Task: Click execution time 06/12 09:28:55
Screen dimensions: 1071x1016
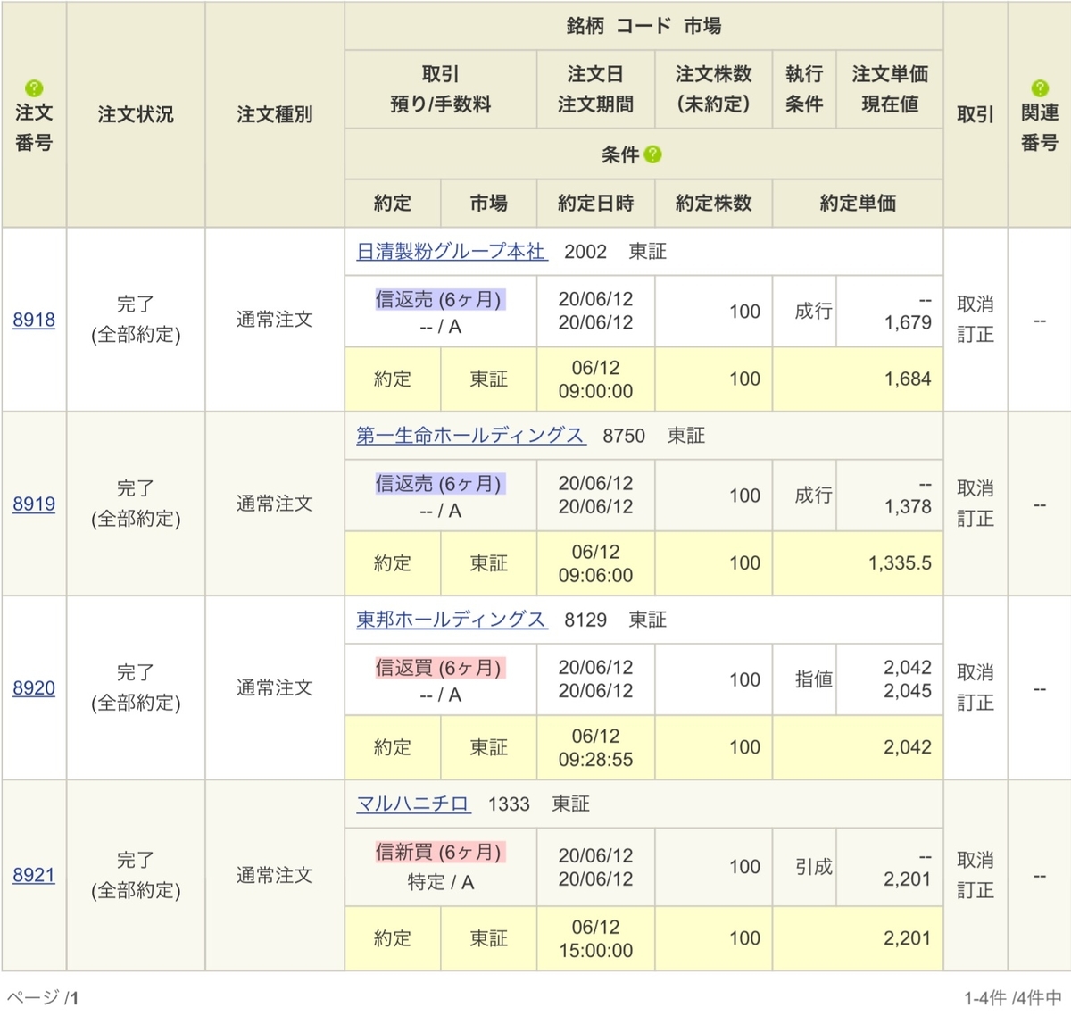Action: [x=595, y=747]
